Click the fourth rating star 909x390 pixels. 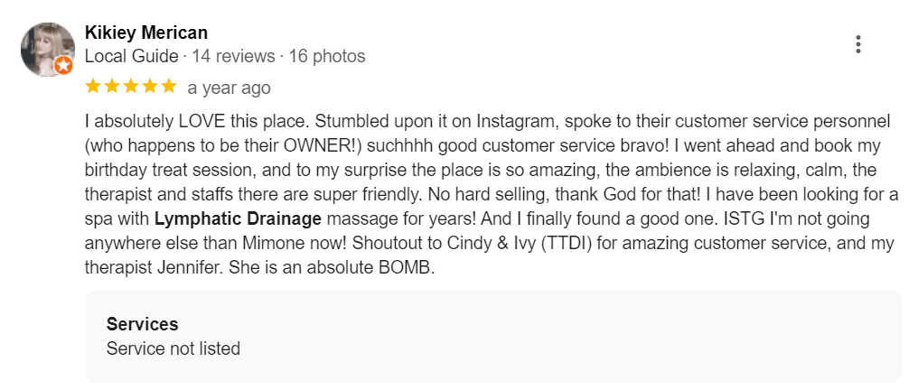[149, 88]
